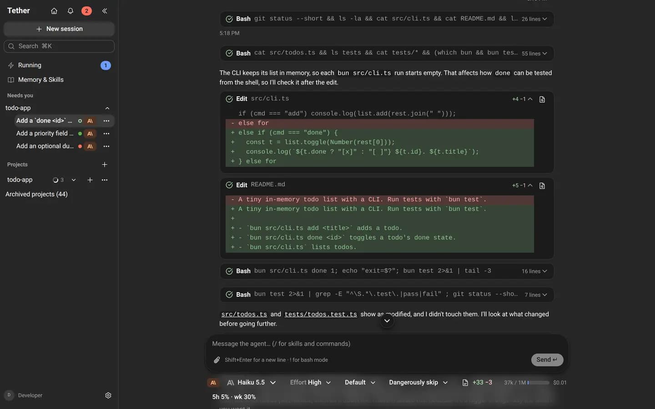Open options for 'Add a `done <id>`' session
Screen dimensions: 655x409
tap(106, 121)
